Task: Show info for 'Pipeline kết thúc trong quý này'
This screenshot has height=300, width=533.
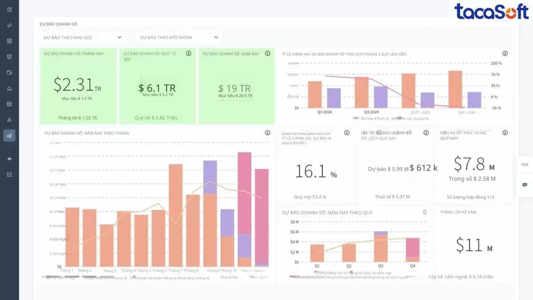Action: click(505, 132)
